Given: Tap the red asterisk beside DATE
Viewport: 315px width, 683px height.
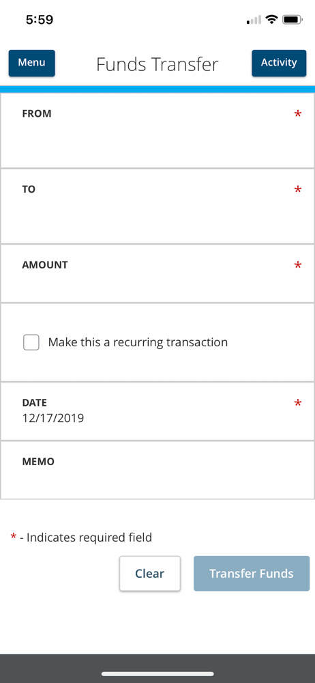Looking at the screenshot, I should pyautogui.click(x=297, y=403).
